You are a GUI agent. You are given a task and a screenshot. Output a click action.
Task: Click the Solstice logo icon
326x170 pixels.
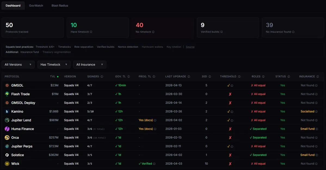pyautogui.click(x=7, y=155)
